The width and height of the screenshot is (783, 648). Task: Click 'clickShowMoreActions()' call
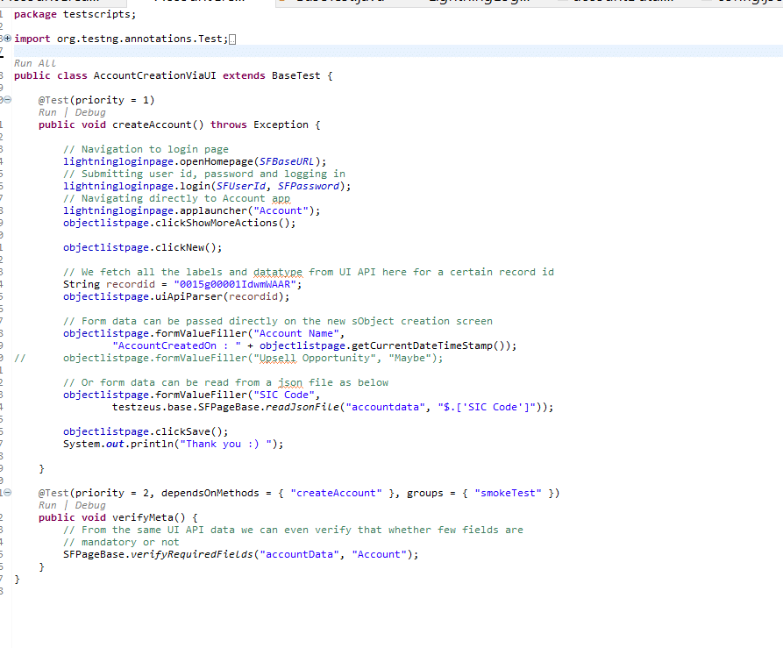click(x=222, y=223)
